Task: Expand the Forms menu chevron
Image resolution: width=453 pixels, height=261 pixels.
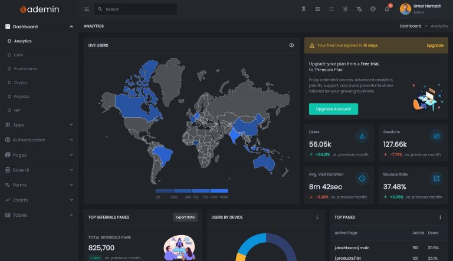Action: [x=71, y=185]
